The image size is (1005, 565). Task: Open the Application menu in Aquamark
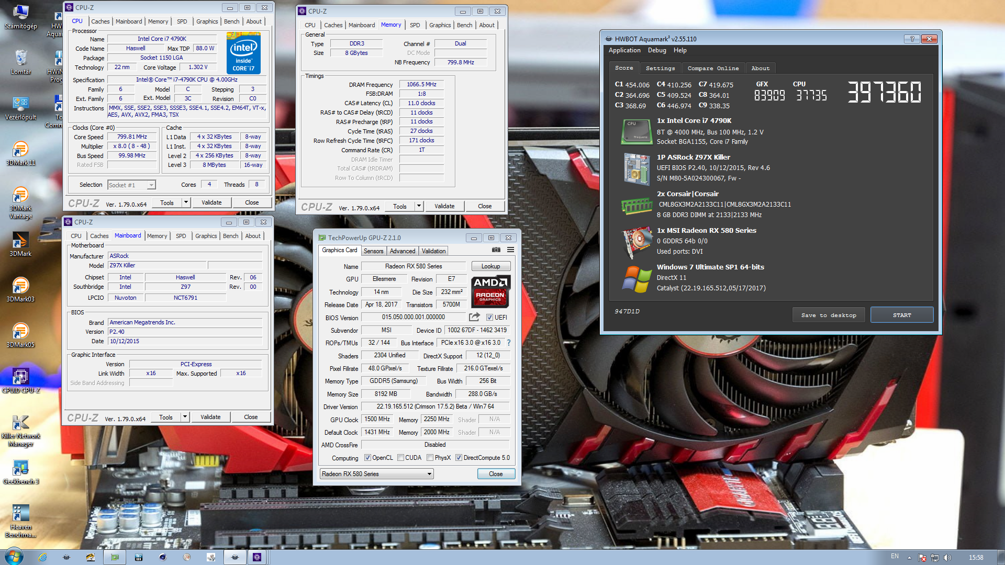[624, 50]
